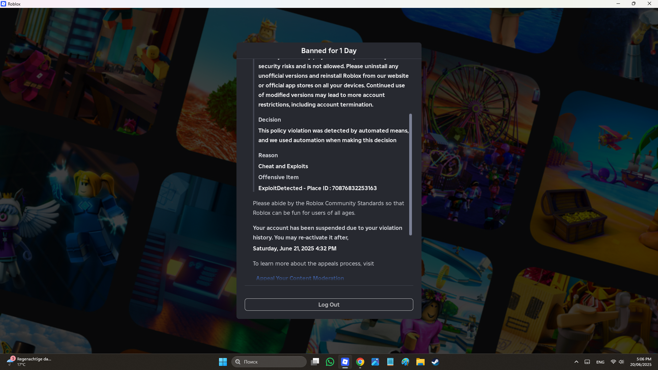Open WhatsApp from the taskbar
Image resolution: width=658 pixels, height=370 pixels.
tap(330, 362)
